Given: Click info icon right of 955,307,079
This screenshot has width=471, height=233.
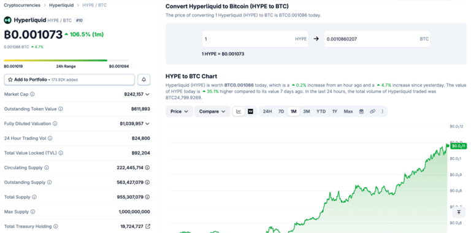Looking at the screenshot, I should 147,197.
